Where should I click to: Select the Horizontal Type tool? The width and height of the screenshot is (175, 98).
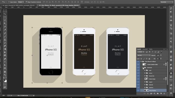[5, 62]
